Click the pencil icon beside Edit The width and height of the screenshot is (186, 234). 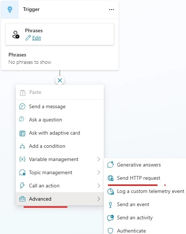click(x=28, y=38)
